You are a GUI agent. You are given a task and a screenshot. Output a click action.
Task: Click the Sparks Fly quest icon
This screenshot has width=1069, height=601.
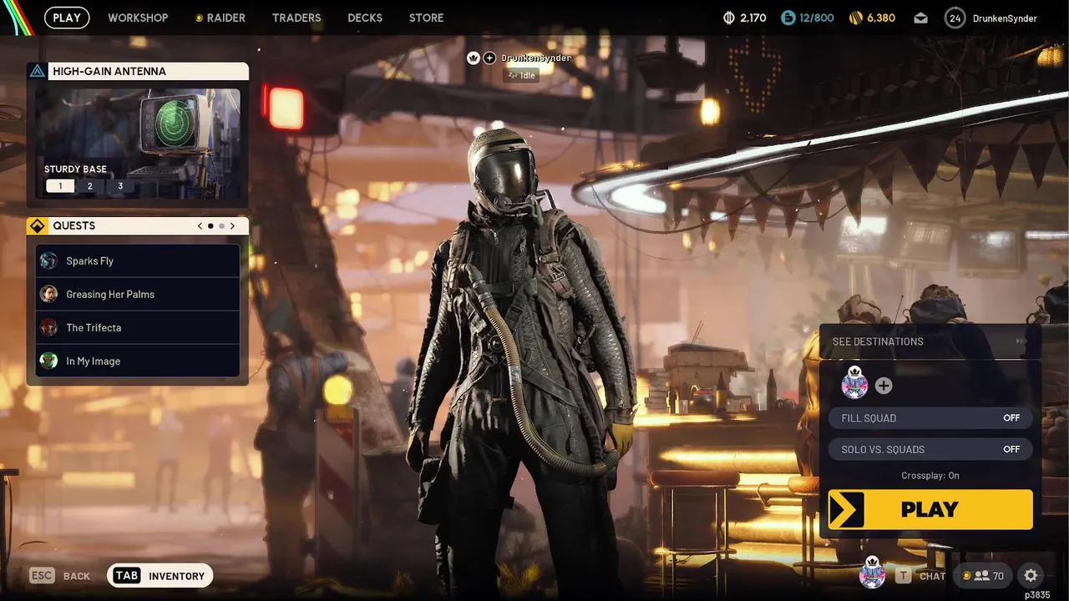coord(48,260)
